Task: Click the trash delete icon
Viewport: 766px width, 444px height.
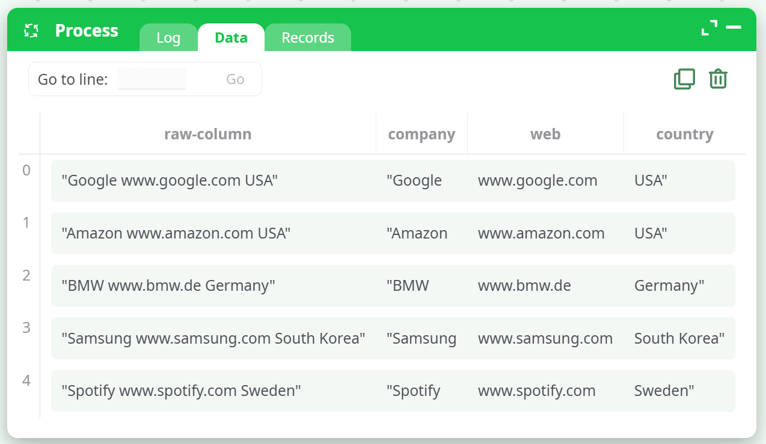Action: coord(718,79)
